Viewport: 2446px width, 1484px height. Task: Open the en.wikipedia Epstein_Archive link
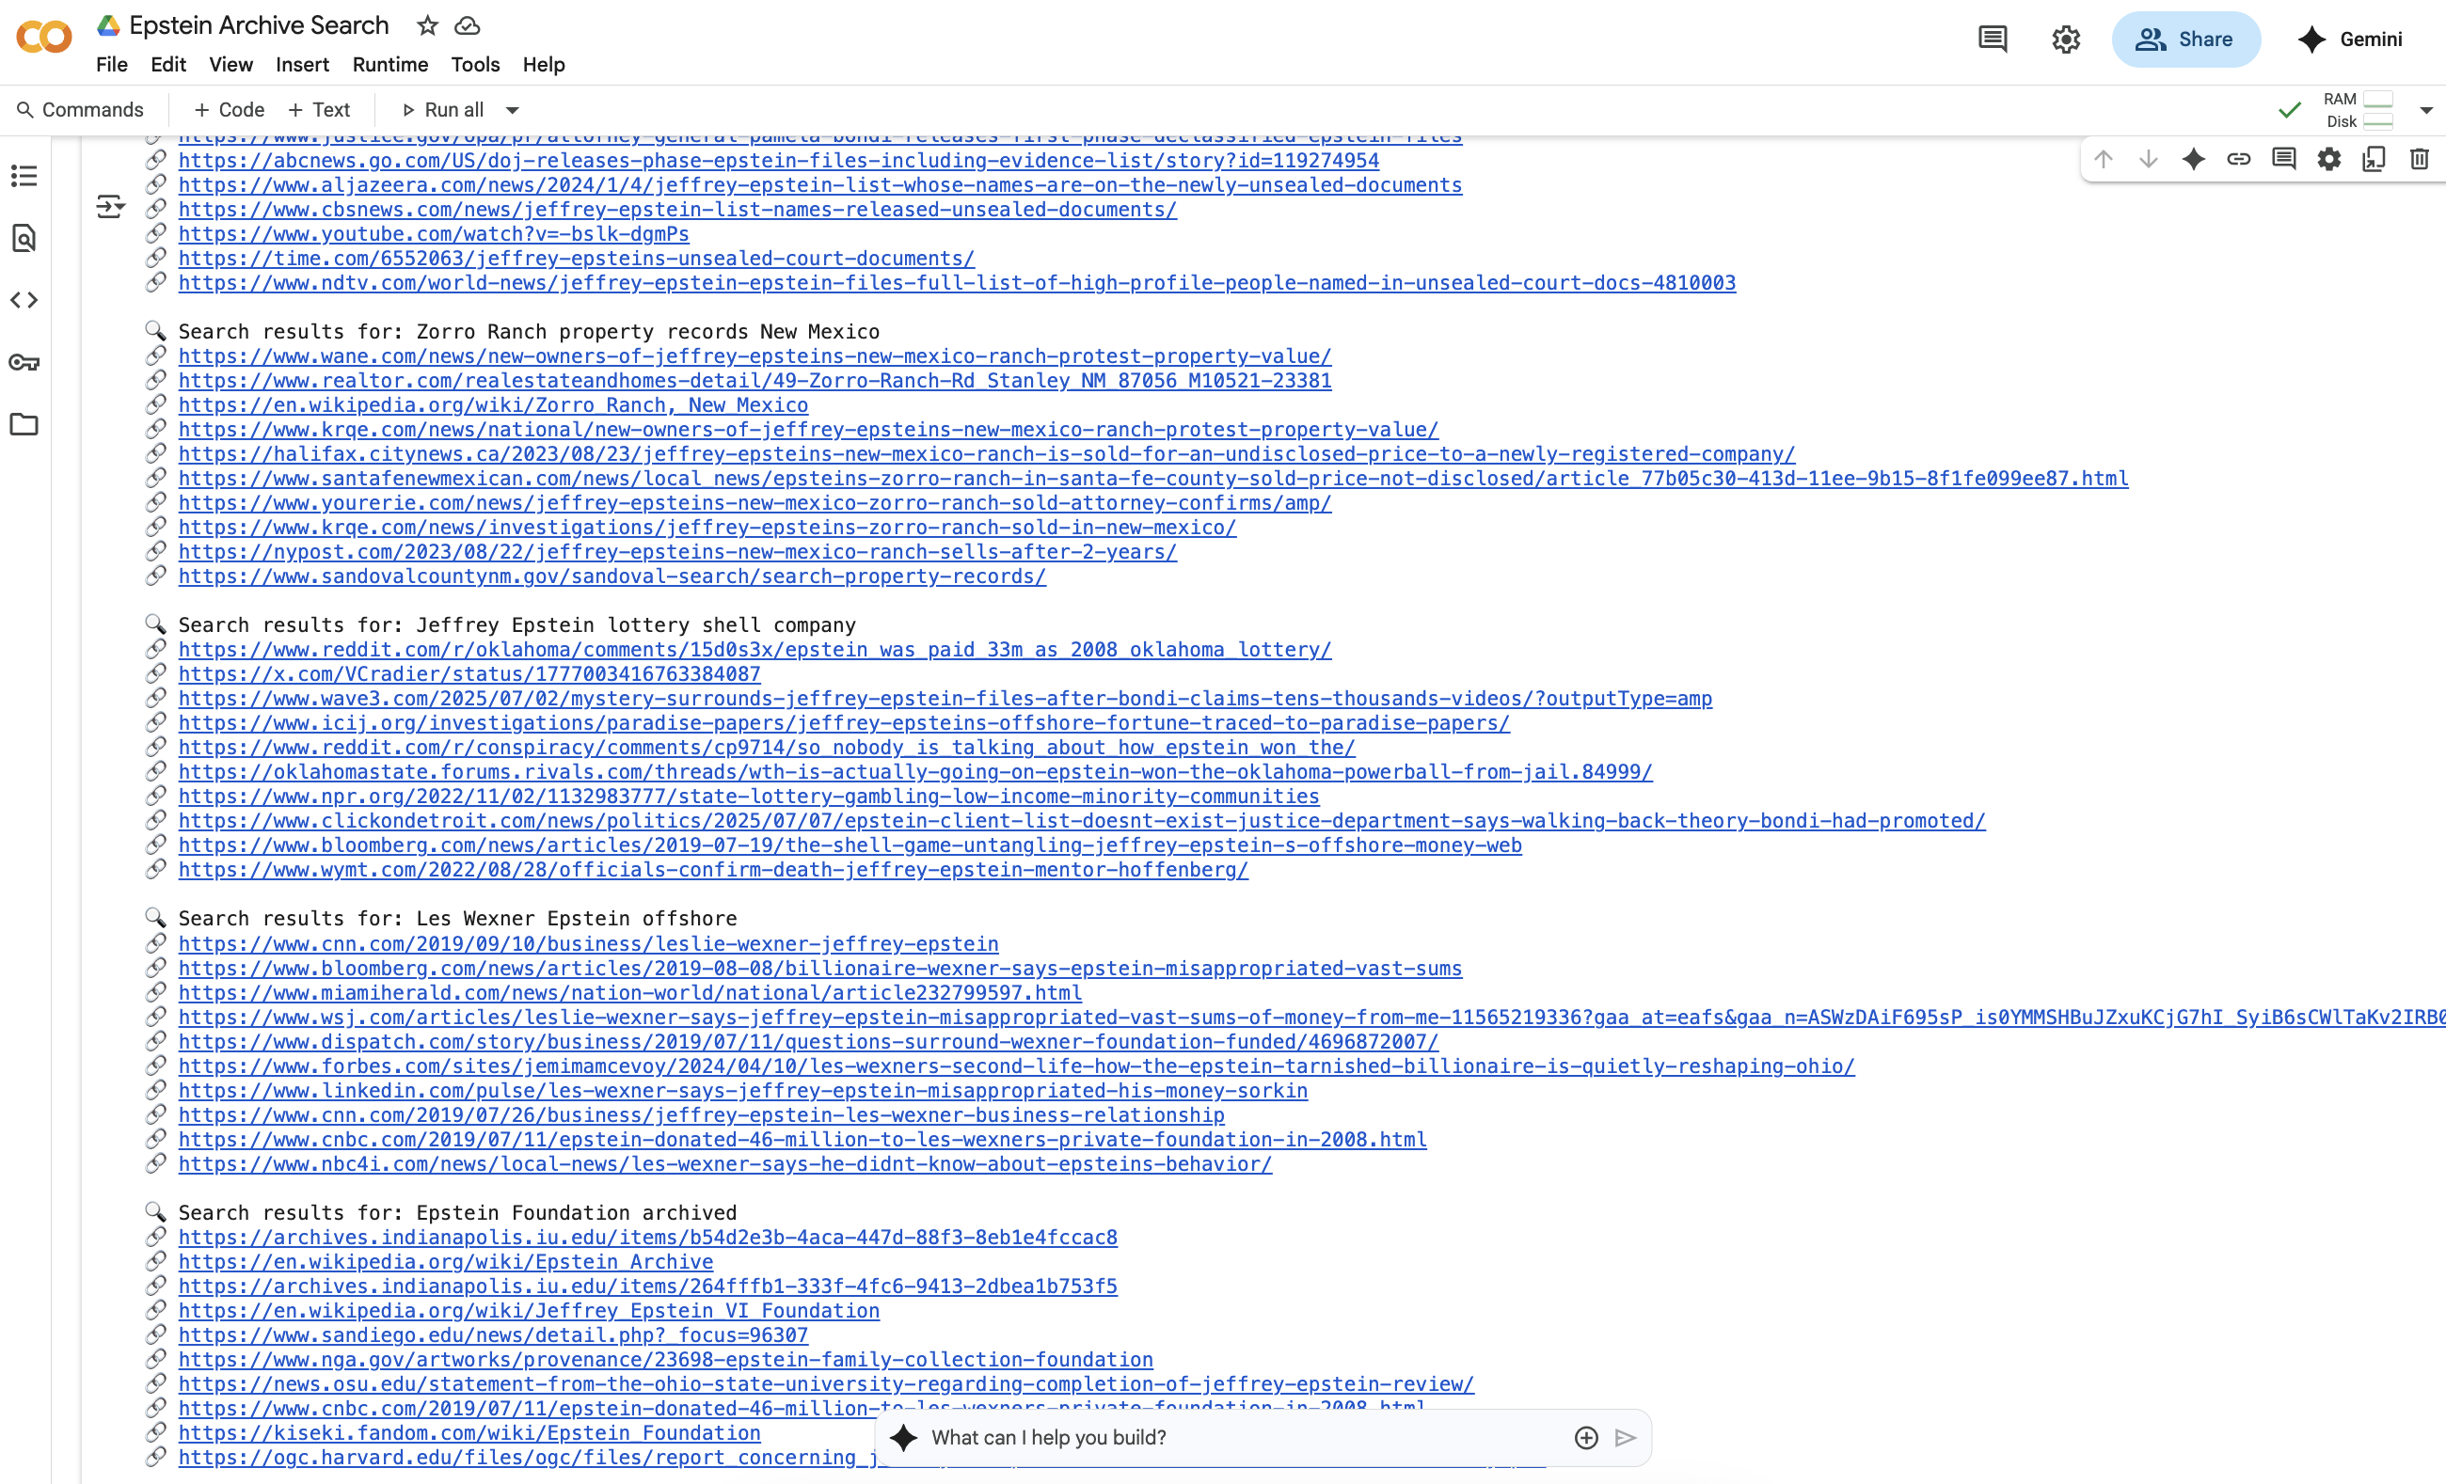coord(446,1262)
